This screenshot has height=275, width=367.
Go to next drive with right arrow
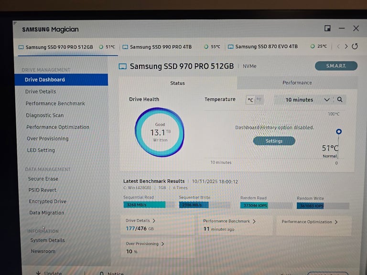(346, 46)
